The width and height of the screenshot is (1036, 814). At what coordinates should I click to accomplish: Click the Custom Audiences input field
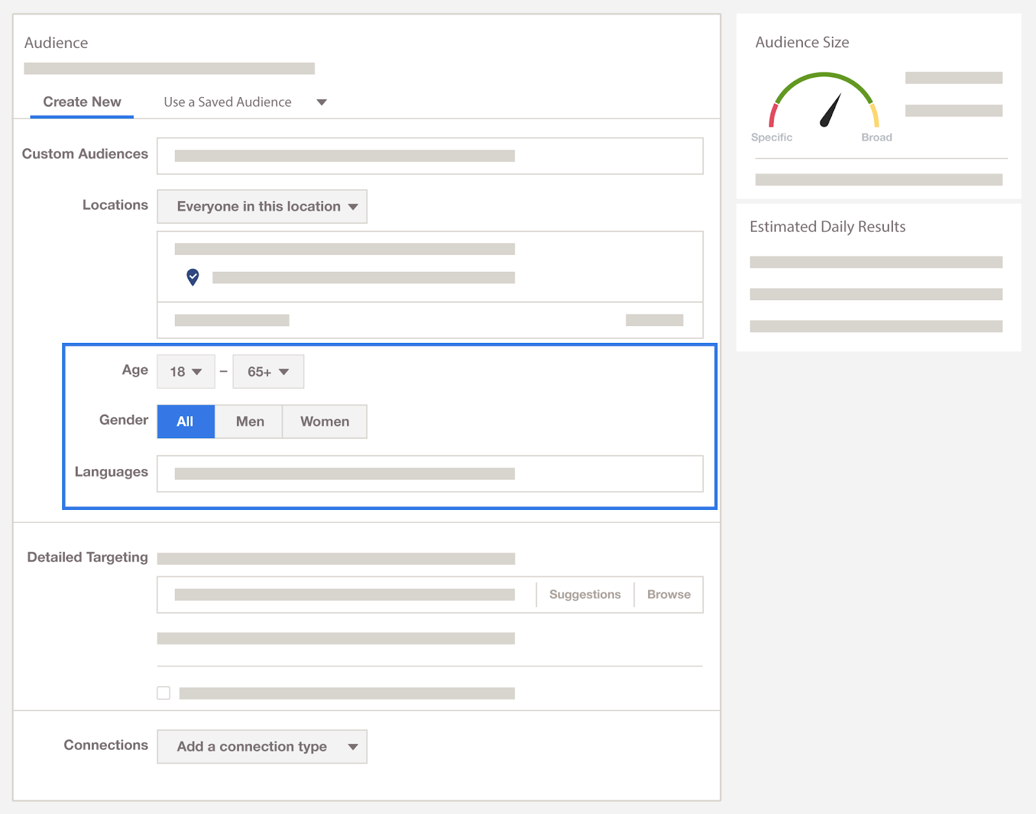(430, 156)
